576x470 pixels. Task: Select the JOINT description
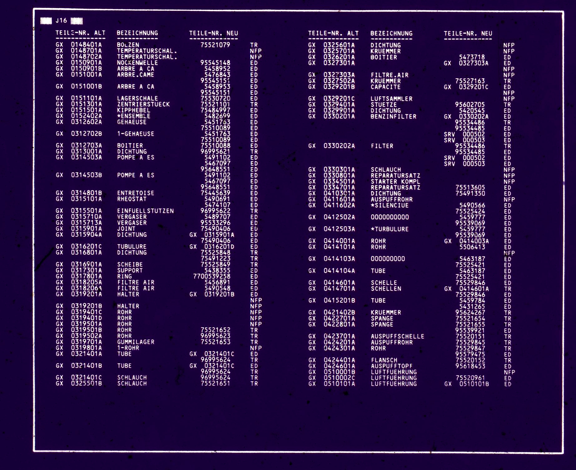click(126, 229)
